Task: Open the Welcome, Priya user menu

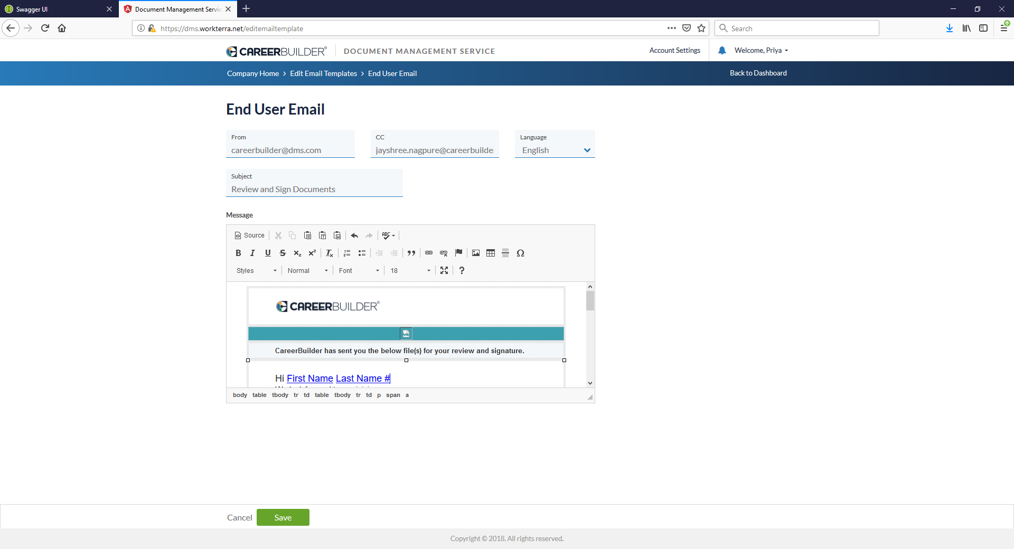Action: (x=761, y=50)
